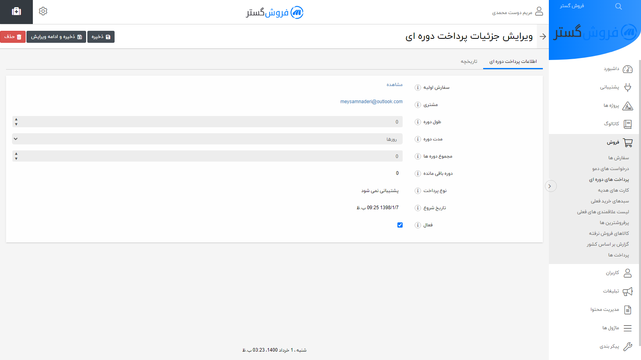
Task: Open the داشبورد section from sidebar
Action: coord(628,69)
